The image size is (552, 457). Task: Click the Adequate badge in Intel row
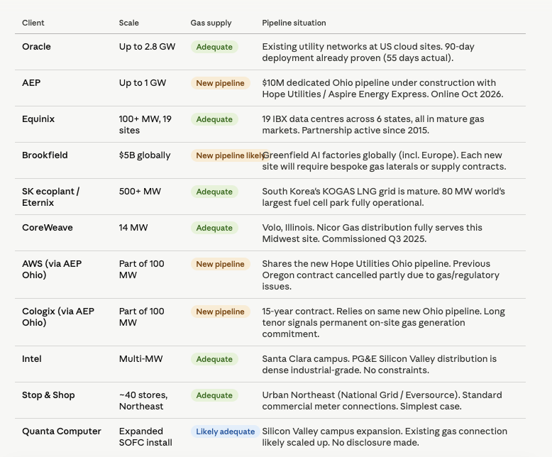[x=214, y=359]
